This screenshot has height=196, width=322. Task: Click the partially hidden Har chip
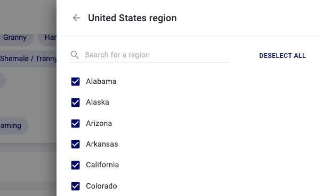click(x=47, y=37)
